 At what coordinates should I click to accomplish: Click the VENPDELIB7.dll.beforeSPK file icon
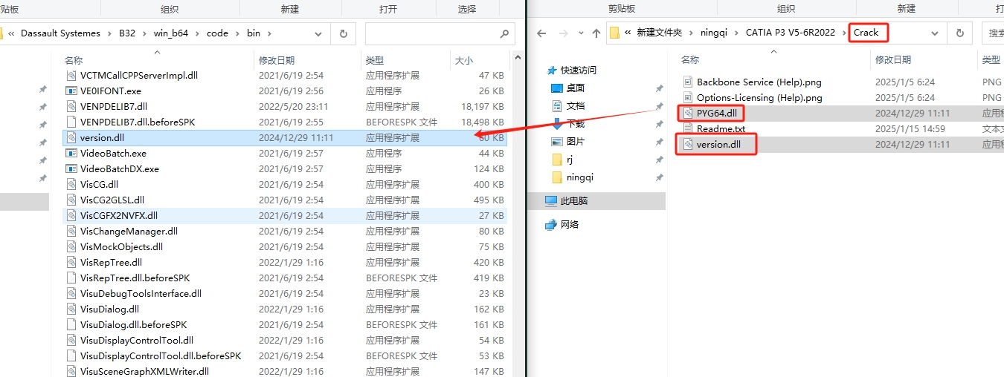[71, 122]
